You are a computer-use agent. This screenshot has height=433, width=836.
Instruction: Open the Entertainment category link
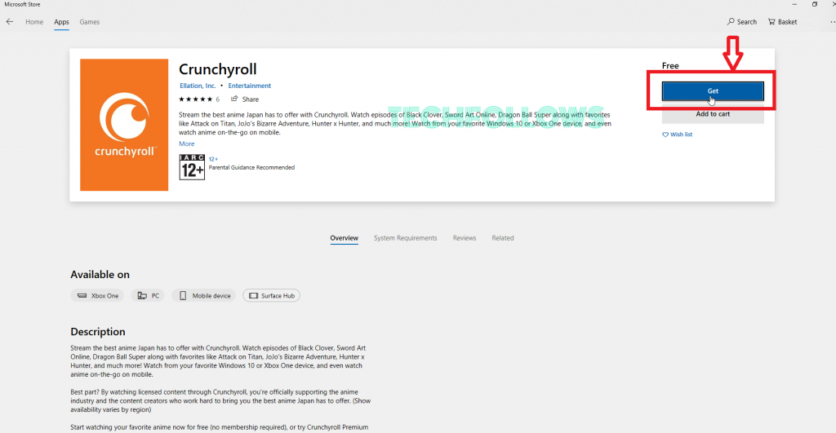tap(250, 86)
